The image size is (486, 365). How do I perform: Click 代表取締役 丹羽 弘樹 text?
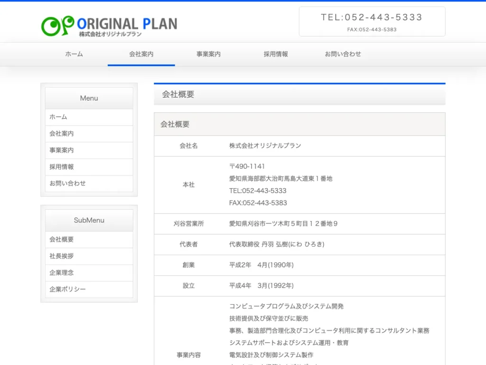point(277,245)
